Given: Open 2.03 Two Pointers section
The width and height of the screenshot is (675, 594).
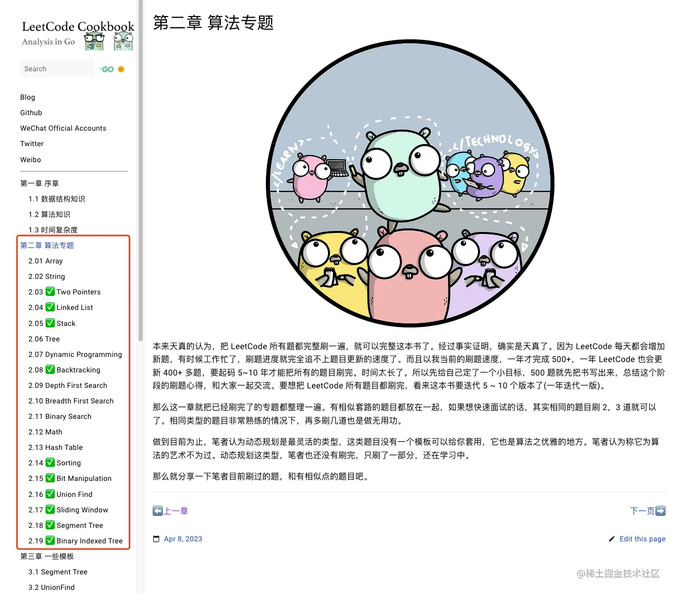Looking at the screenshot, I should (x=65, y=292).
